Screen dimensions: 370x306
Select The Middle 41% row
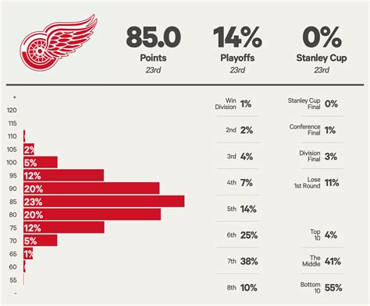point(322,261)
